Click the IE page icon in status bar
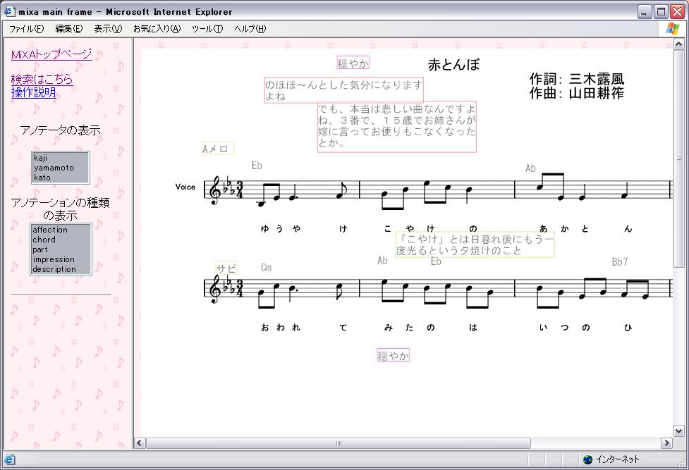 pos(9,459)
